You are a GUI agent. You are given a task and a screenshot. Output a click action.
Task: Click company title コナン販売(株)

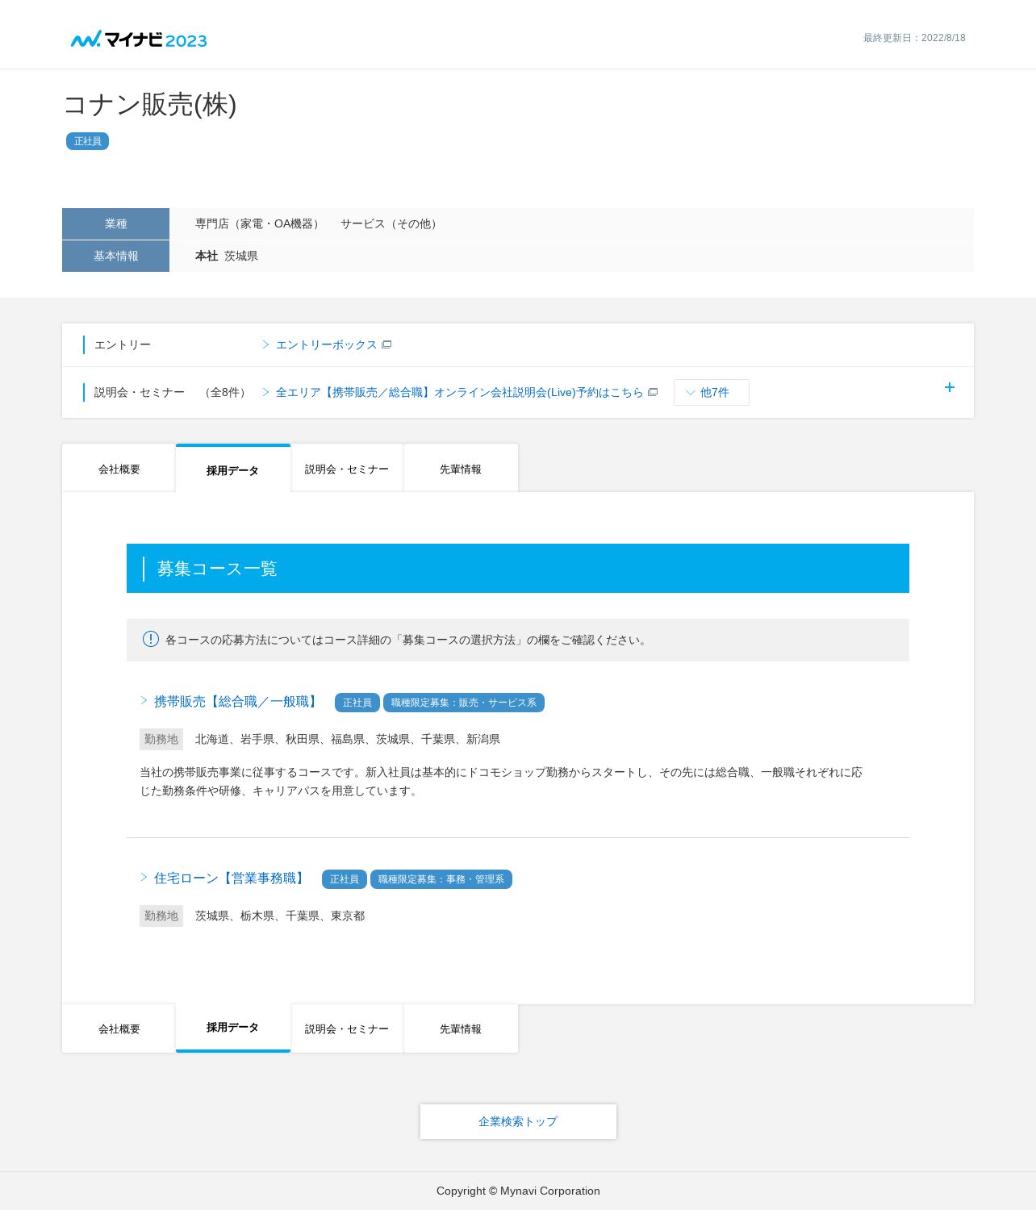point(150,104)
